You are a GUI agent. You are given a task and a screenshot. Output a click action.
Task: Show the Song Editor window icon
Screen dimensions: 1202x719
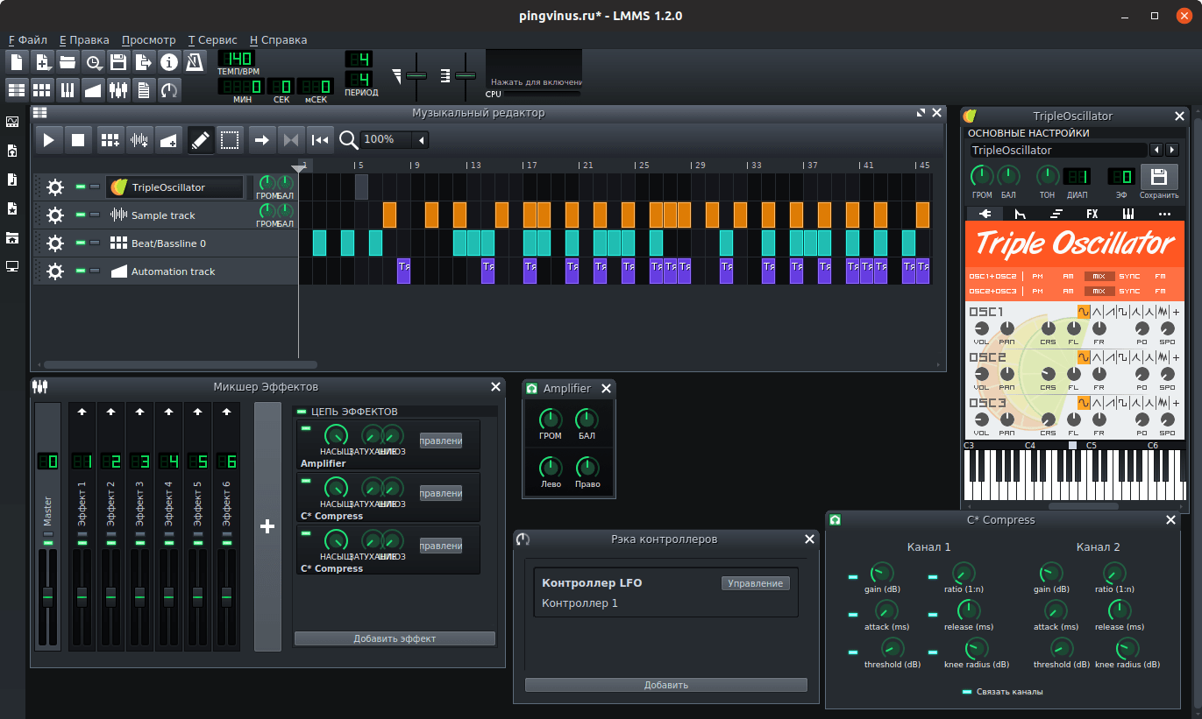[18, 89]
